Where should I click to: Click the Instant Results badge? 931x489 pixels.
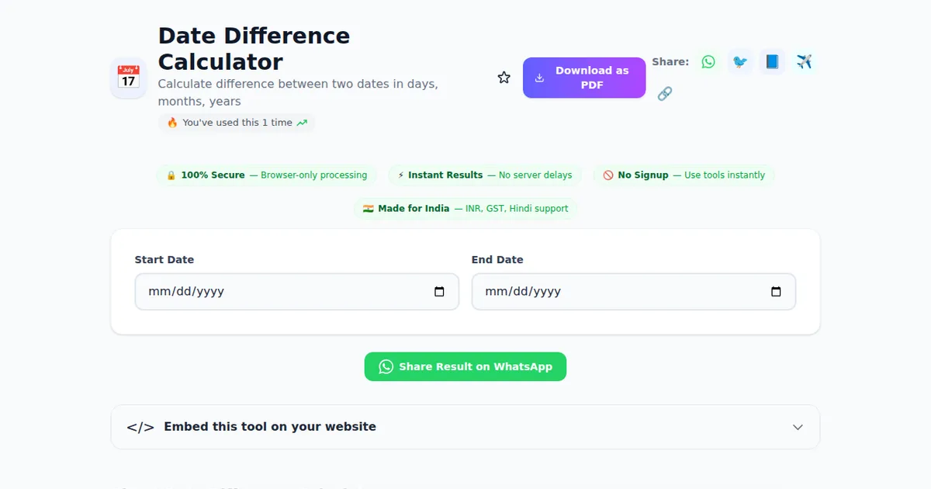tap(484, 175)
